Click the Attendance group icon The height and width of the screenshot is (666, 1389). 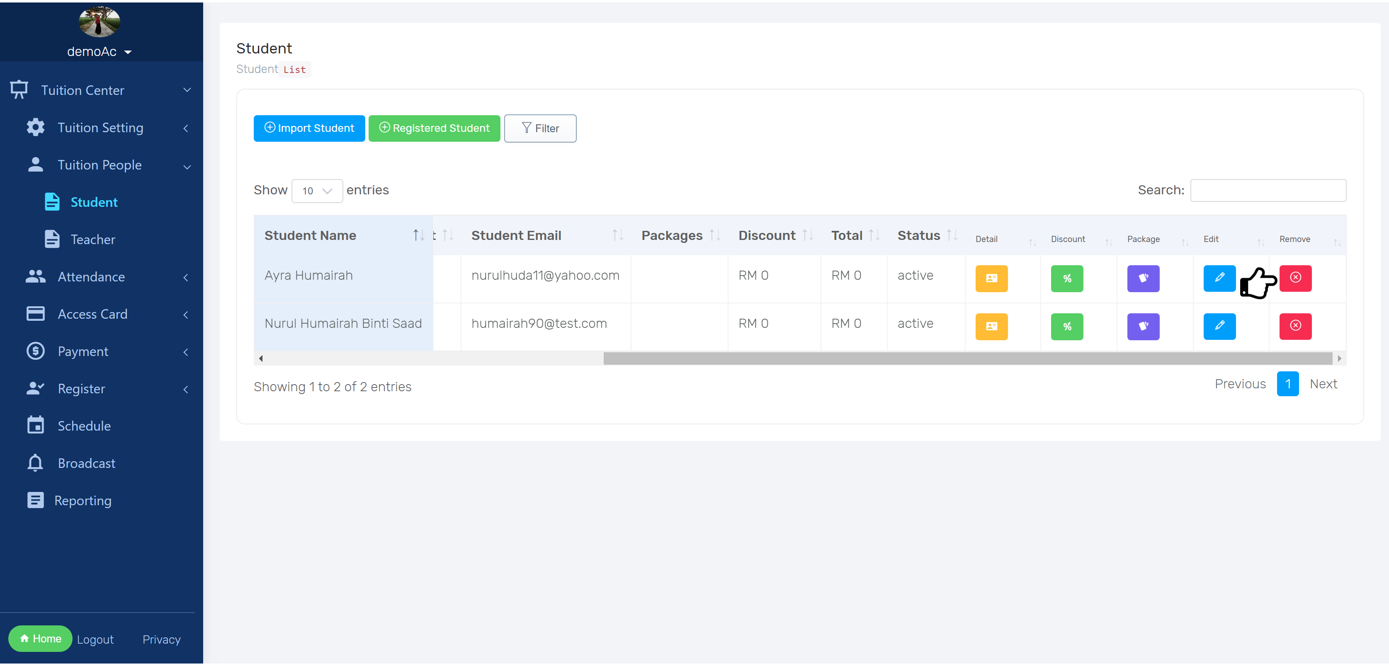(36, 276)
